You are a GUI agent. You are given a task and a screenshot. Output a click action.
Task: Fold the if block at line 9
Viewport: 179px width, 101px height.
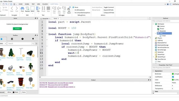(47, 46)
